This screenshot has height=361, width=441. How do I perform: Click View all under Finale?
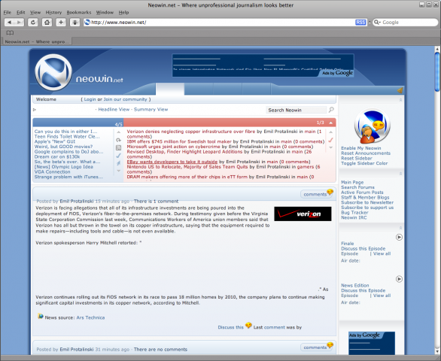coord(382,253)
